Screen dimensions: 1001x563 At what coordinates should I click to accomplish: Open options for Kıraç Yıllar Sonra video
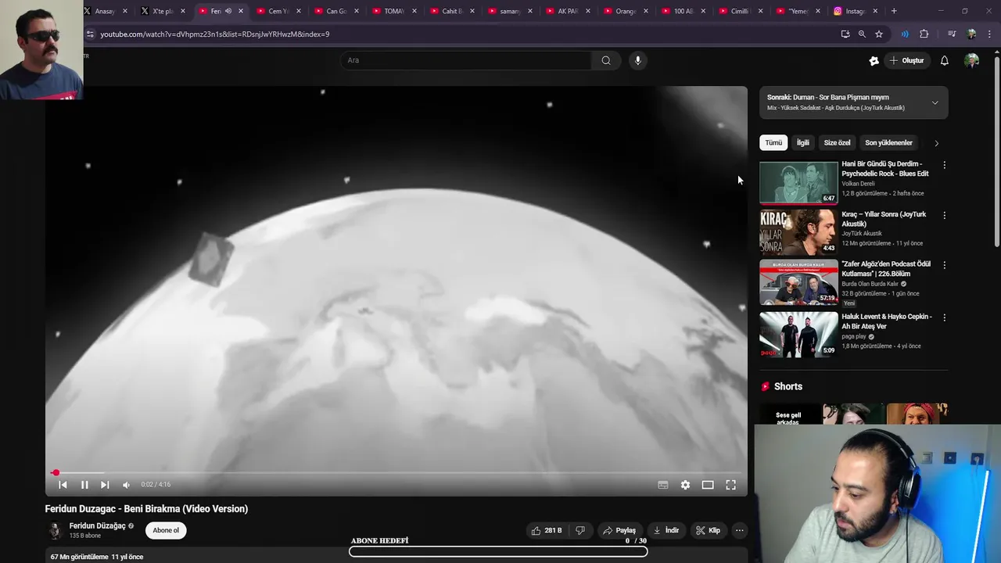[x=944, y=215]
